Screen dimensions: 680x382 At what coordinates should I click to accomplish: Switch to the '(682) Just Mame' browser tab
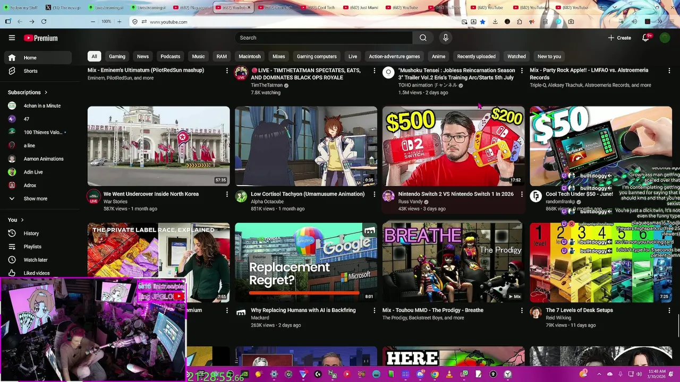point(361,7)
